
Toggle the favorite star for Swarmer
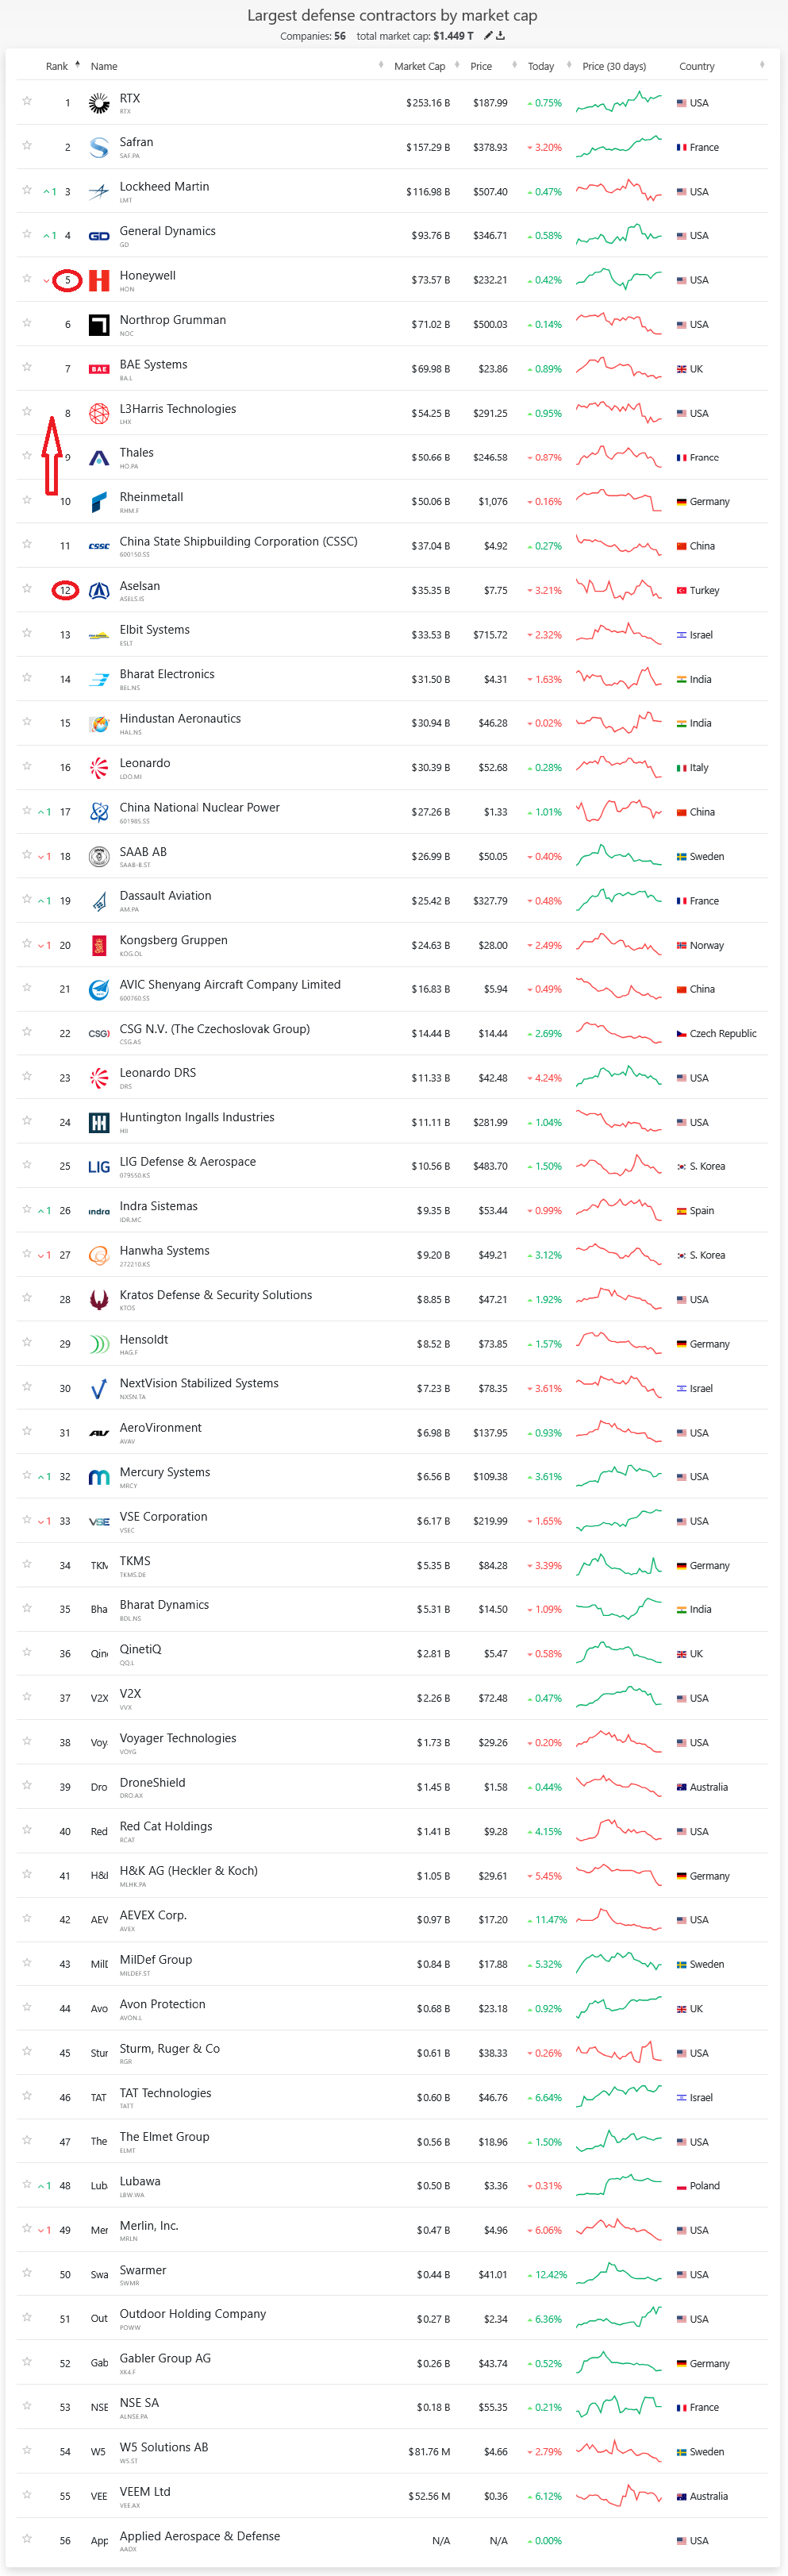(27, 2273)
